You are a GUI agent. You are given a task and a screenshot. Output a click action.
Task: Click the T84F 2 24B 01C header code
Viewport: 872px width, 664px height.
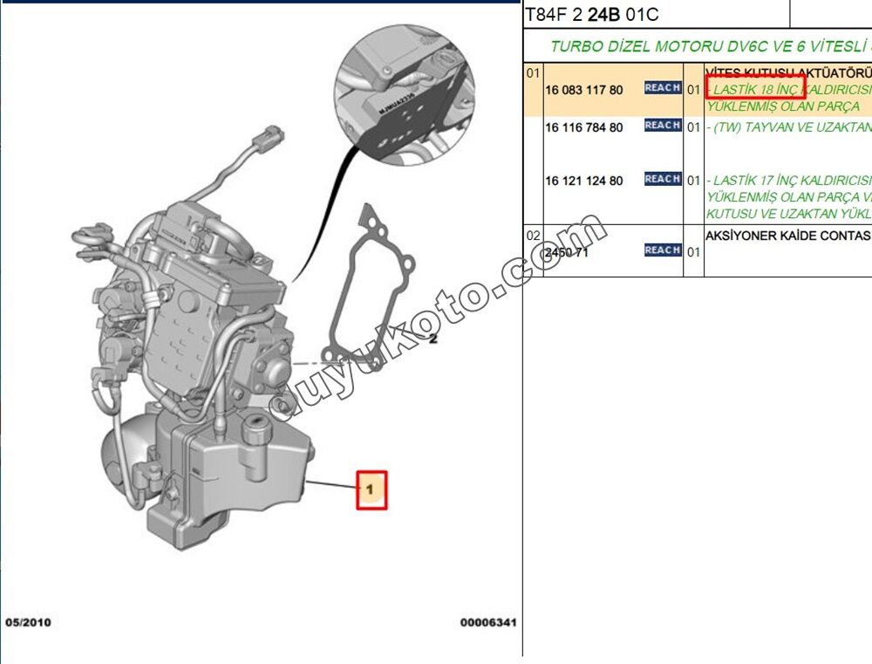tap(591, 14)
